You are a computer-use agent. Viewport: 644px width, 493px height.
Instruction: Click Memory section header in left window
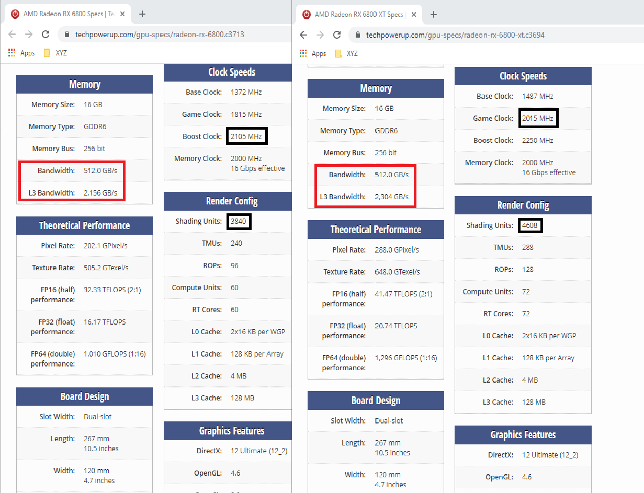pos(85,84)
